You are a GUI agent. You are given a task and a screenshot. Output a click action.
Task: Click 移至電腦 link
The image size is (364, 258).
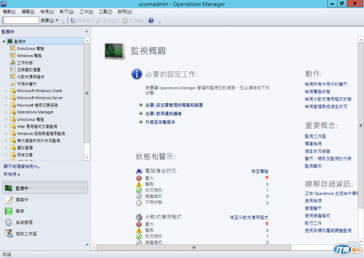pos(260,172)
